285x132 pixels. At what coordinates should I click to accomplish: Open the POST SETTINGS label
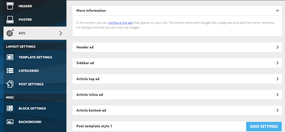tap(31, 84)
